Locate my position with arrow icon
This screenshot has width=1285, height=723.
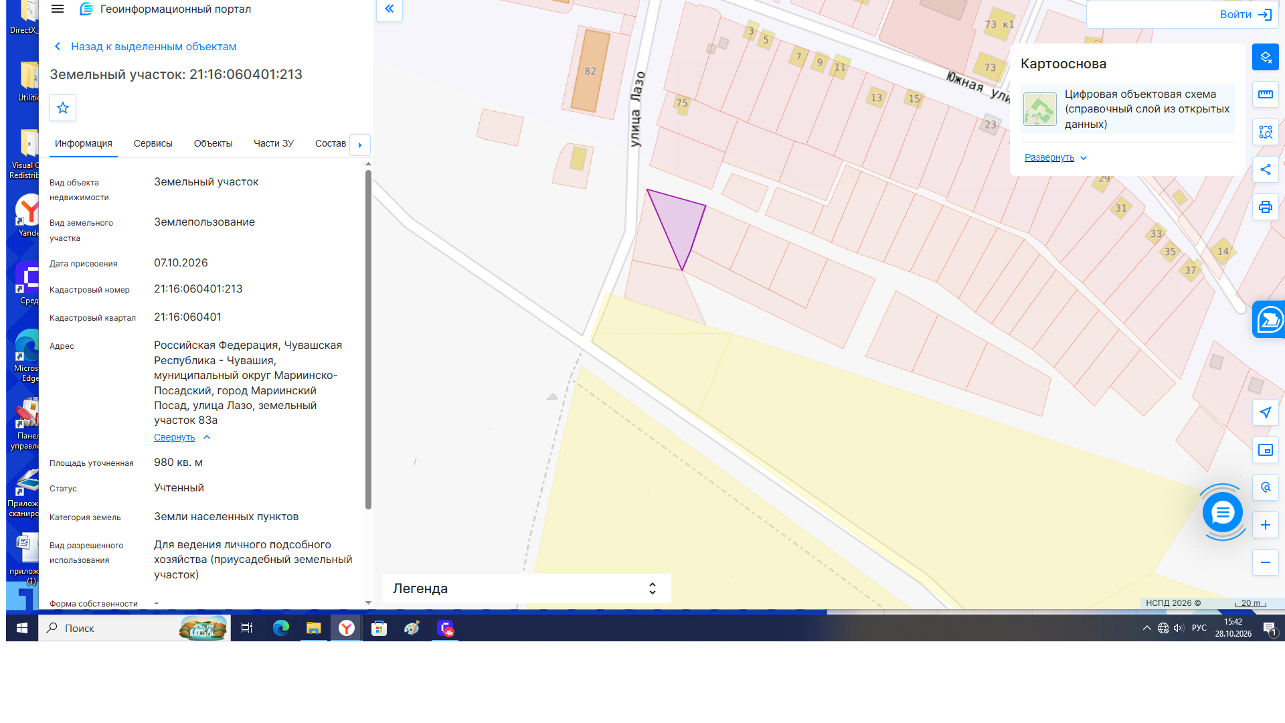click(1265, 412)
